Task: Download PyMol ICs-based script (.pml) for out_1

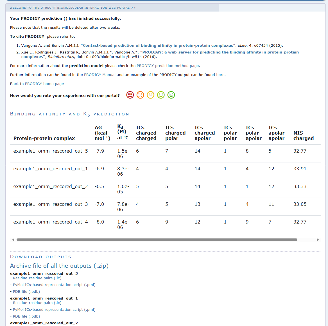Action: [x=54, y=309]
